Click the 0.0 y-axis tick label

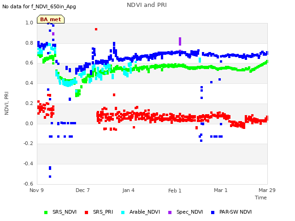pyautogui.click(x=29, y=123)
